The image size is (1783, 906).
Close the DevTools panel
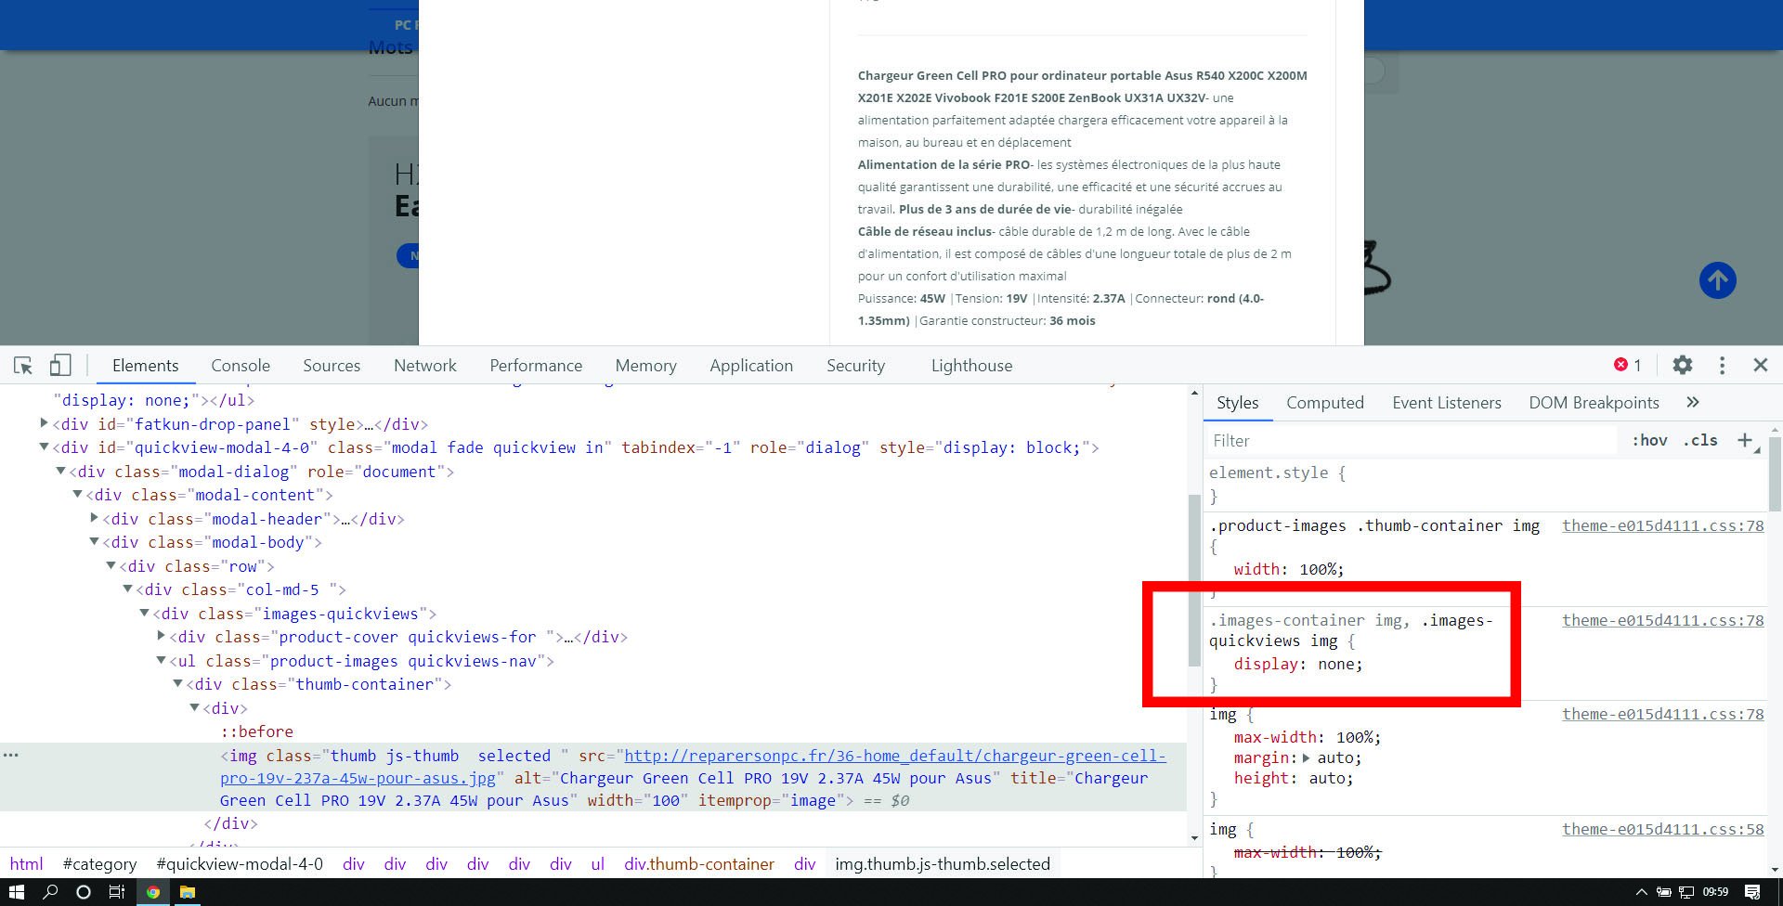pyautogui.click(x=1761, y=365)
